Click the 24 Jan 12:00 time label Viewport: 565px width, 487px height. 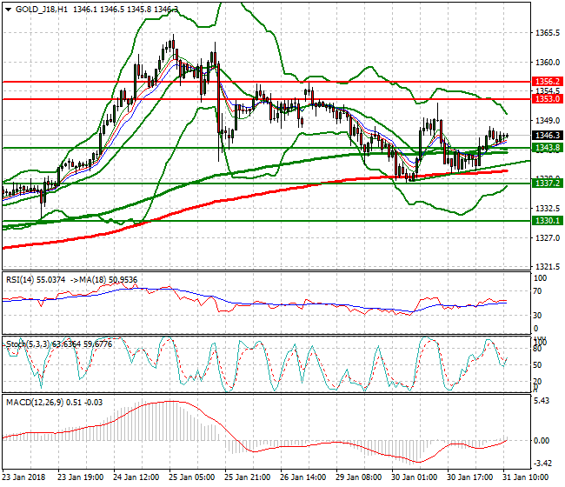[136, 477]
